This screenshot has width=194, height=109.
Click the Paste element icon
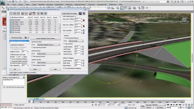pos(45,13)
